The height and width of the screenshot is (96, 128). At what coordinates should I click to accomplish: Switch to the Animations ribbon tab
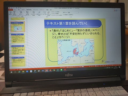tap(35, 10)
